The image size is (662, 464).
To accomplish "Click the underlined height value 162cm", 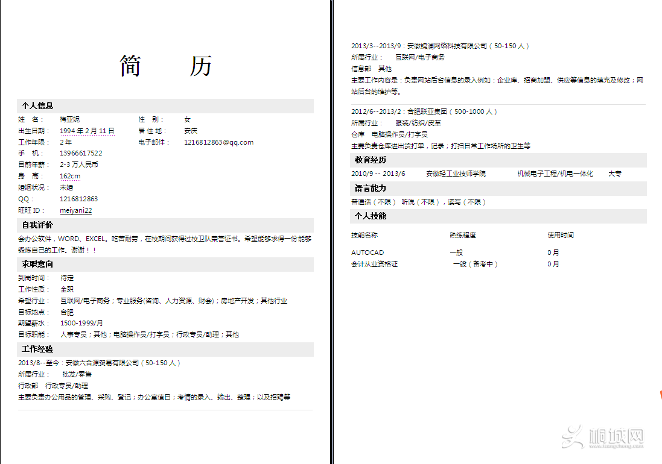I will click(x=69, y=176).
